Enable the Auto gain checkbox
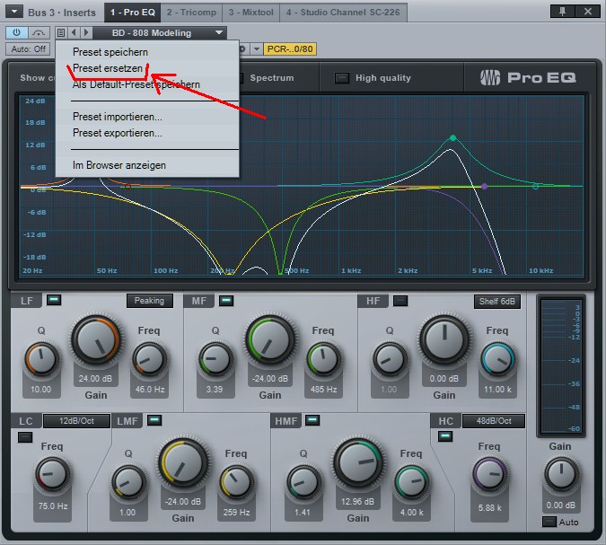This screenshot has width=606, height=545. pos(549,522)
